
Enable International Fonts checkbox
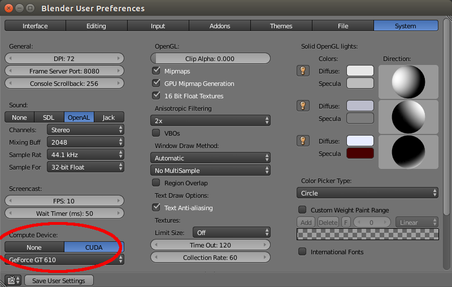(x=302, y=252)
